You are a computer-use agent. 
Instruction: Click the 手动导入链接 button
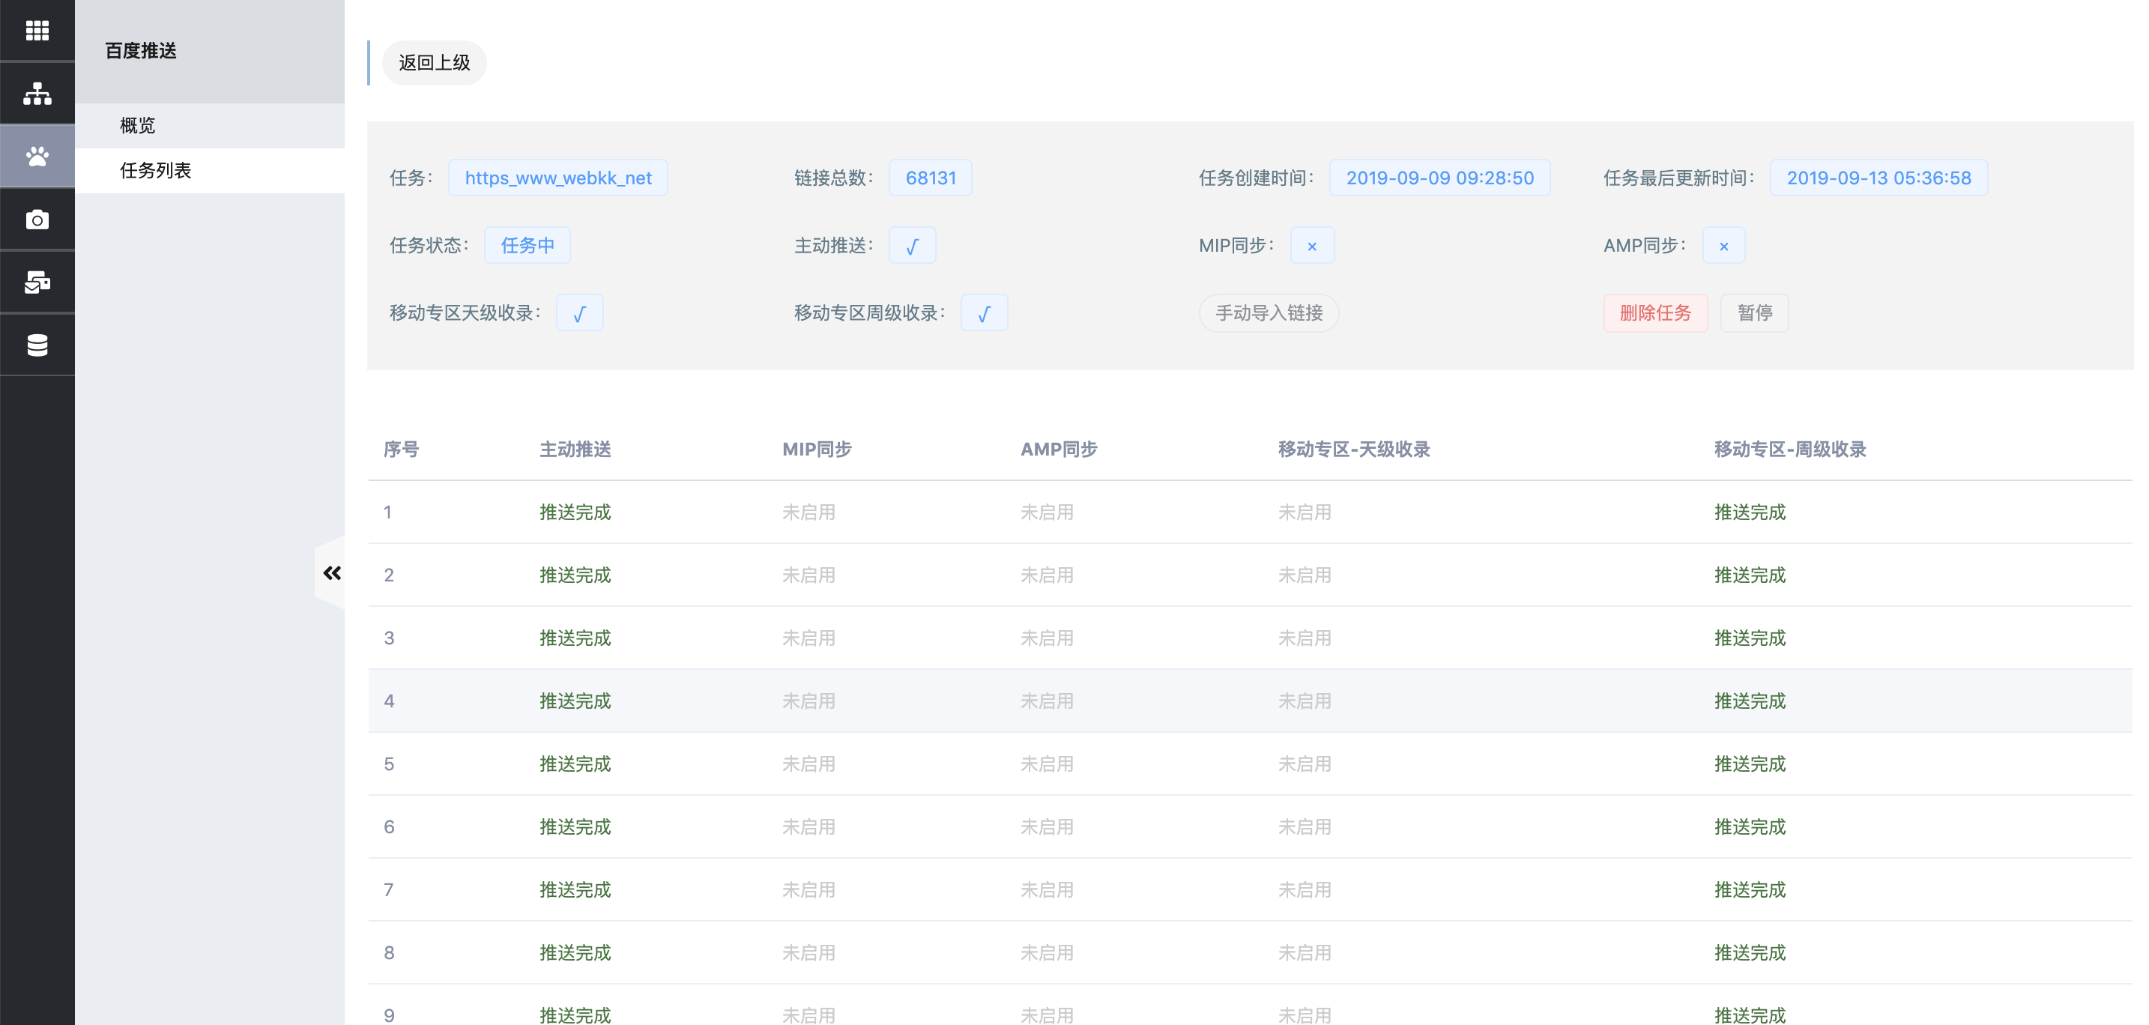coord(1268,314)
